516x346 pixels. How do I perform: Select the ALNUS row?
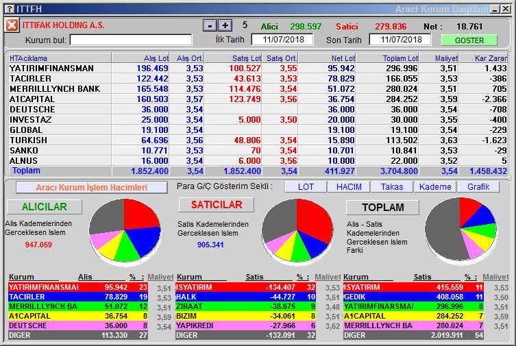click(x=258, y=161)
